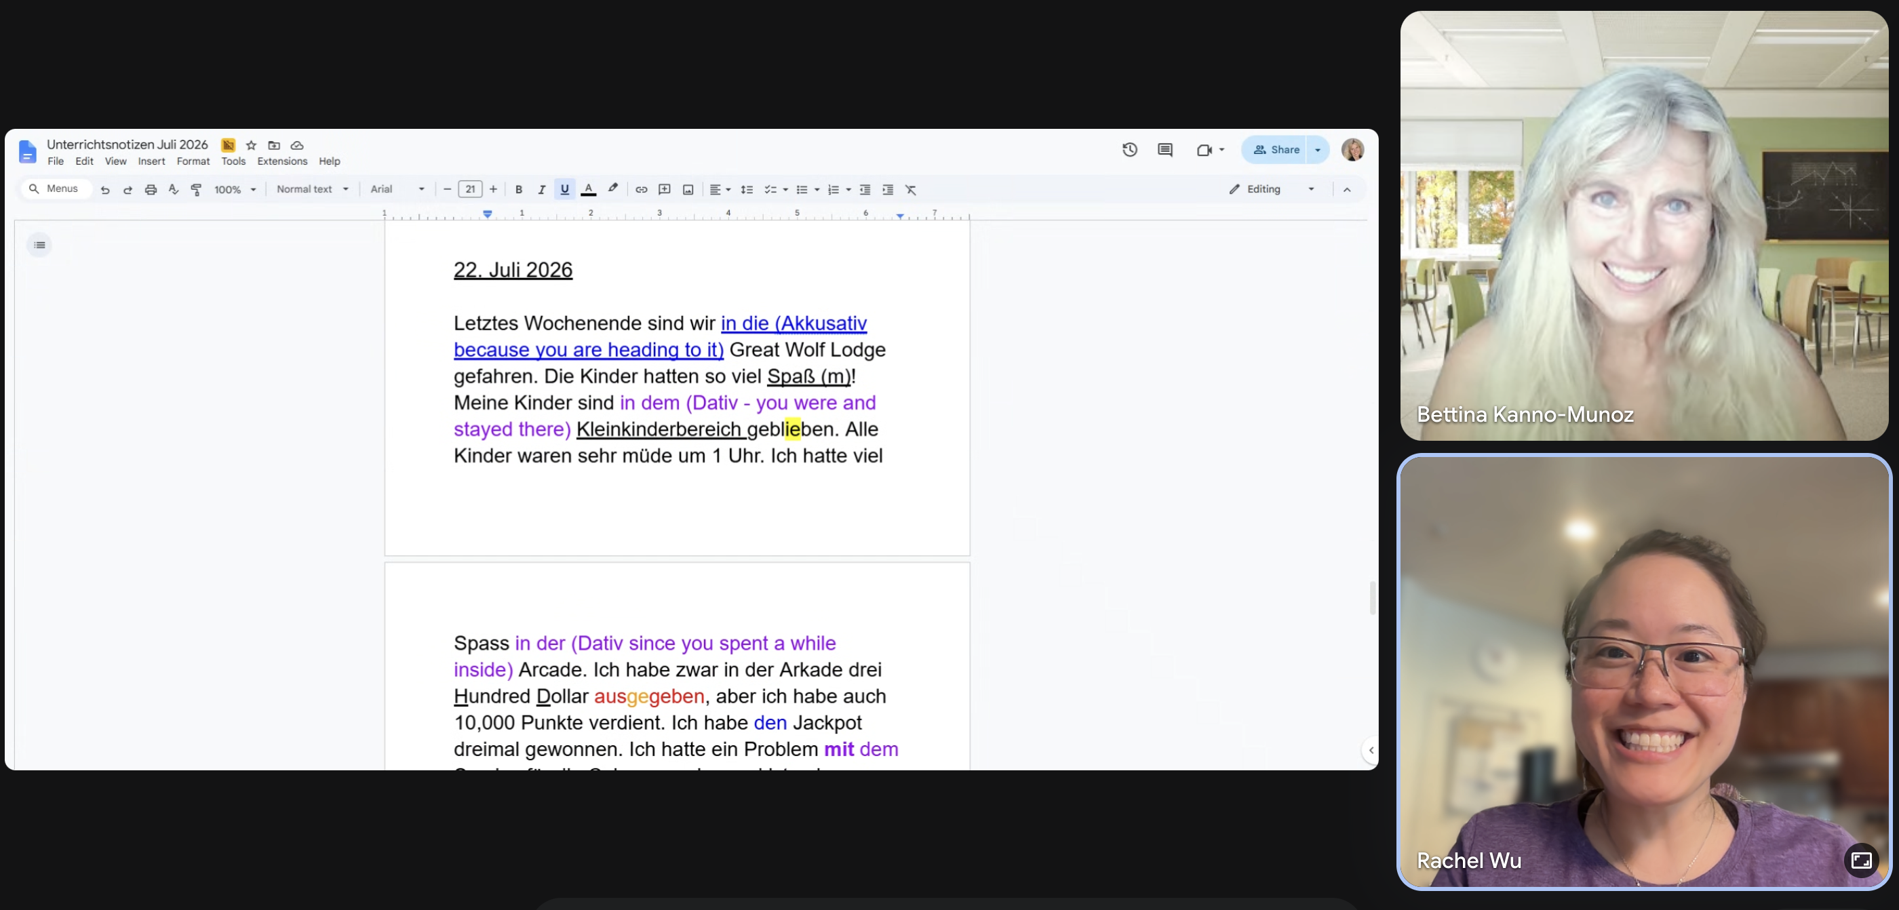Clear formatting of the selected text
1899x910 pixels.
(x=911, y=190)
